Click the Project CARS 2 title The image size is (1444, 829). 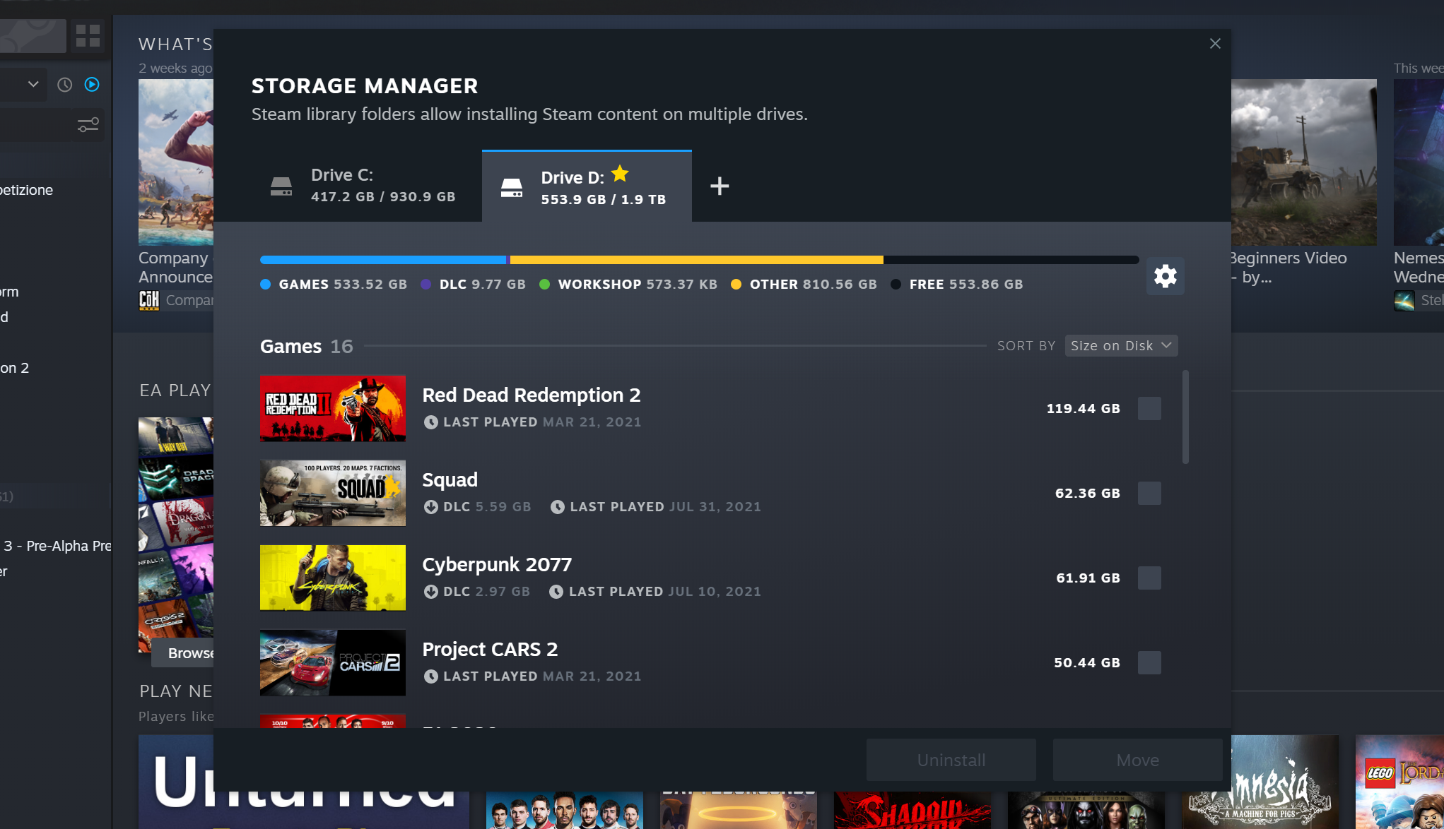[490, 650]
